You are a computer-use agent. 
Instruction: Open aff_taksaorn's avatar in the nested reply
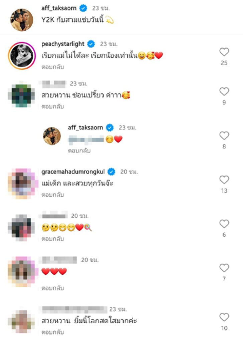coord(52,136)
